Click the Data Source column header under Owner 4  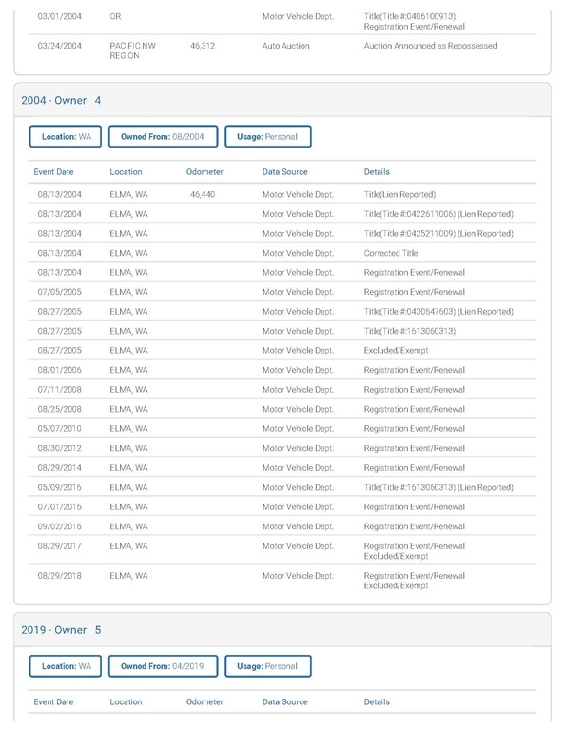point(285,172)
